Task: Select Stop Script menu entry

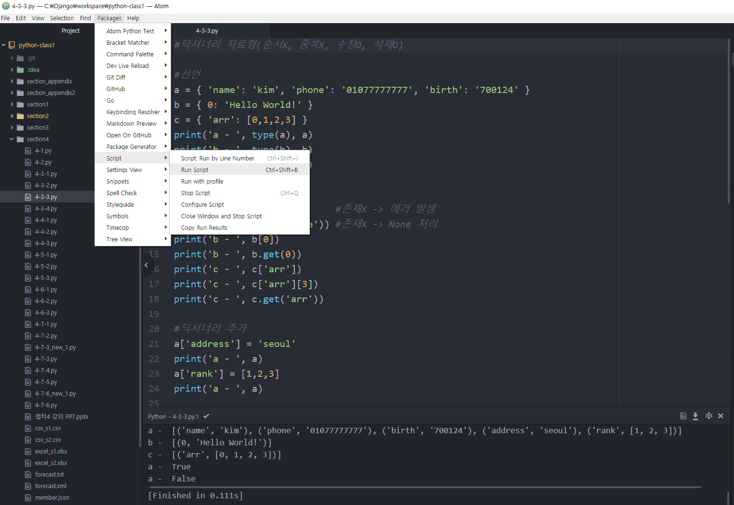Action: click(x=196, y=193)
